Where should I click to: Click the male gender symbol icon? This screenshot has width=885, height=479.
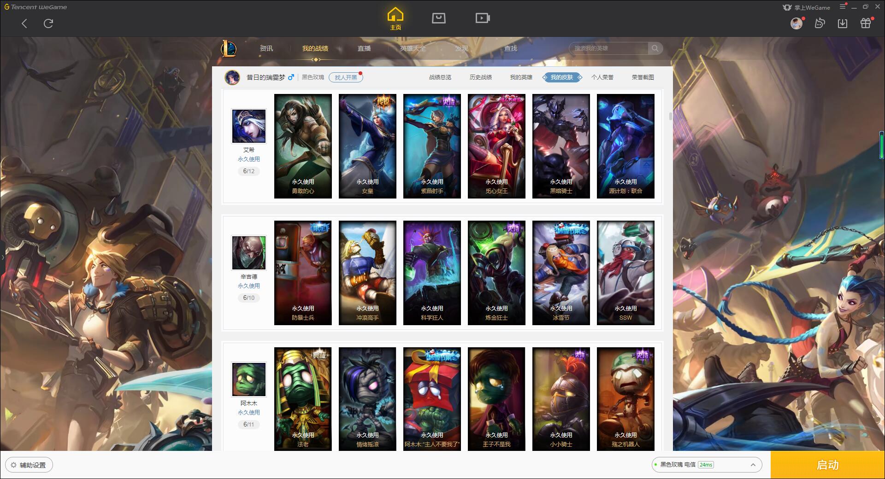(x=291, y=77)
